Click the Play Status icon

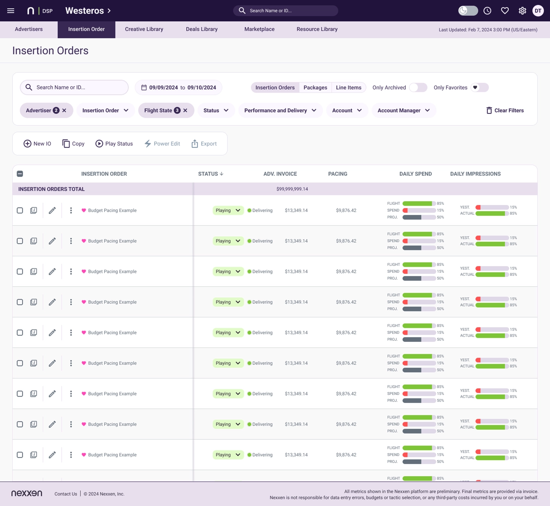(99, 143)
